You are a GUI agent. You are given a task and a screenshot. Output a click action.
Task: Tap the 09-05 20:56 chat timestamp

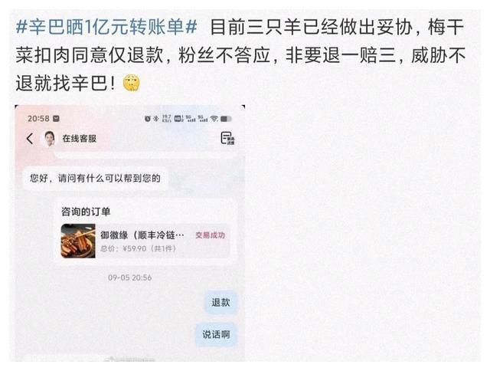point(129,277)
